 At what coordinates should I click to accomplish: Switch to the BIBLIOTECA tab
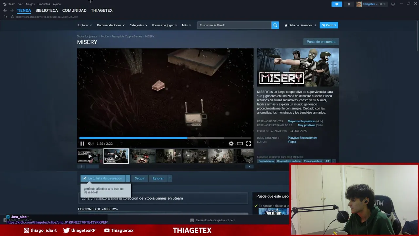click(x=46, y=10)
